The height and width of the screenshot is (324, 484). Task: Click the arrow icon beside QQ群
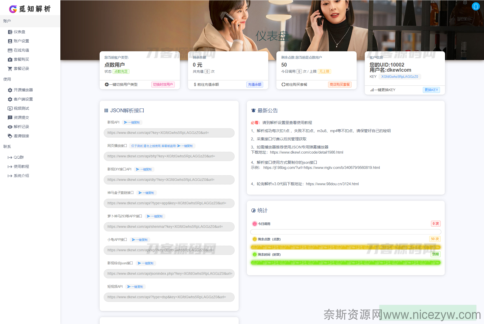(10, 157)
